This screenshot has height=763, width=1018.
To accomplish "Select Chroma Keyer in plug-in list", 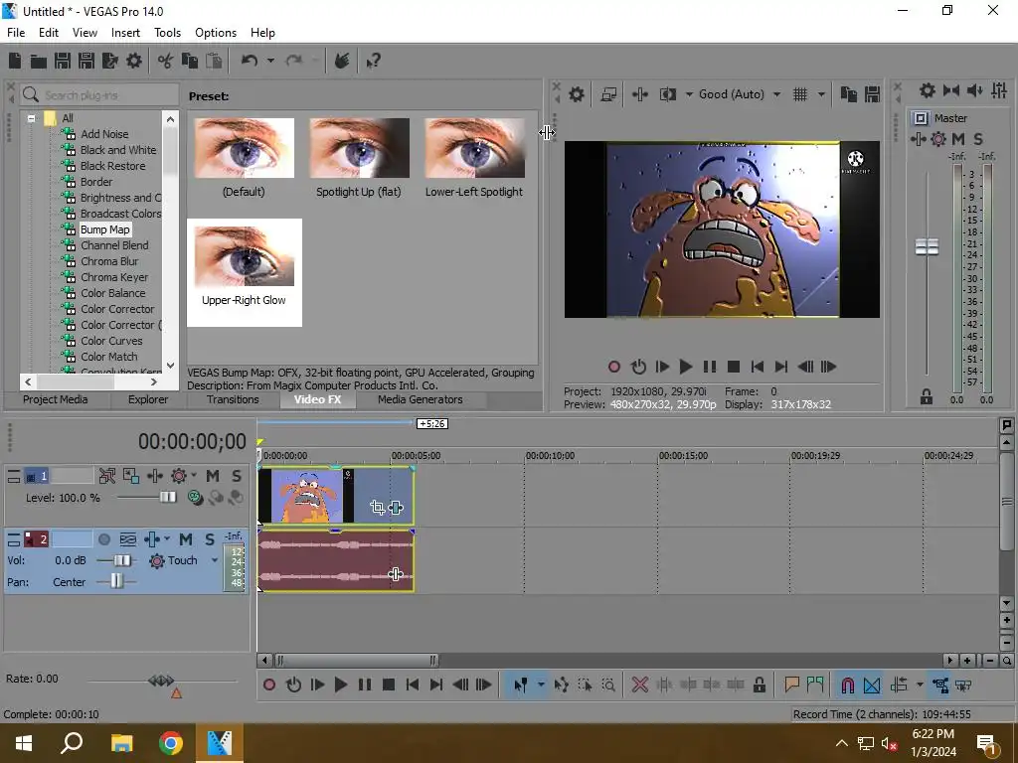I will click(114, 277).
